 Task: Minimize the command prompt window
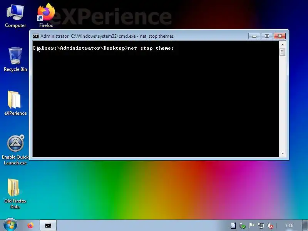(x=254, y=36)
